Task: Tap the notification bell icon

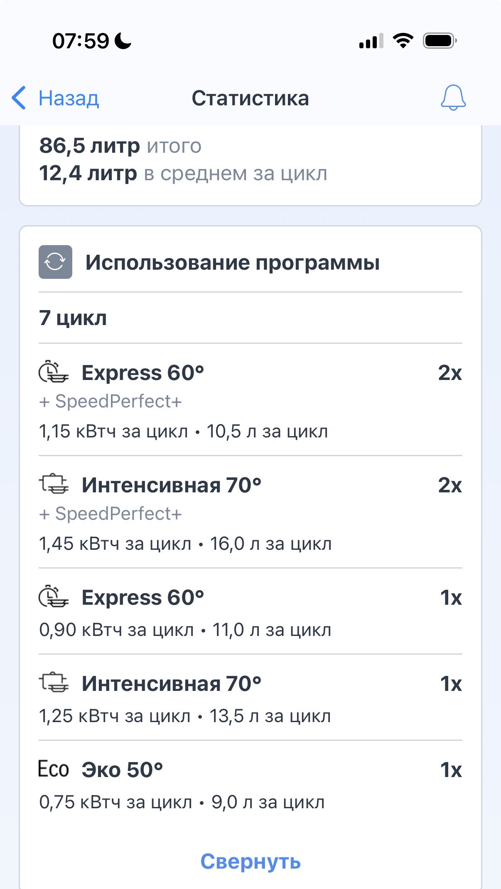Action: tap(453, 98)
